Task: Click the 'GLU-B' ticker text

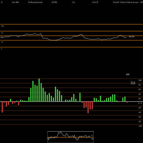Action: [95, 2]
